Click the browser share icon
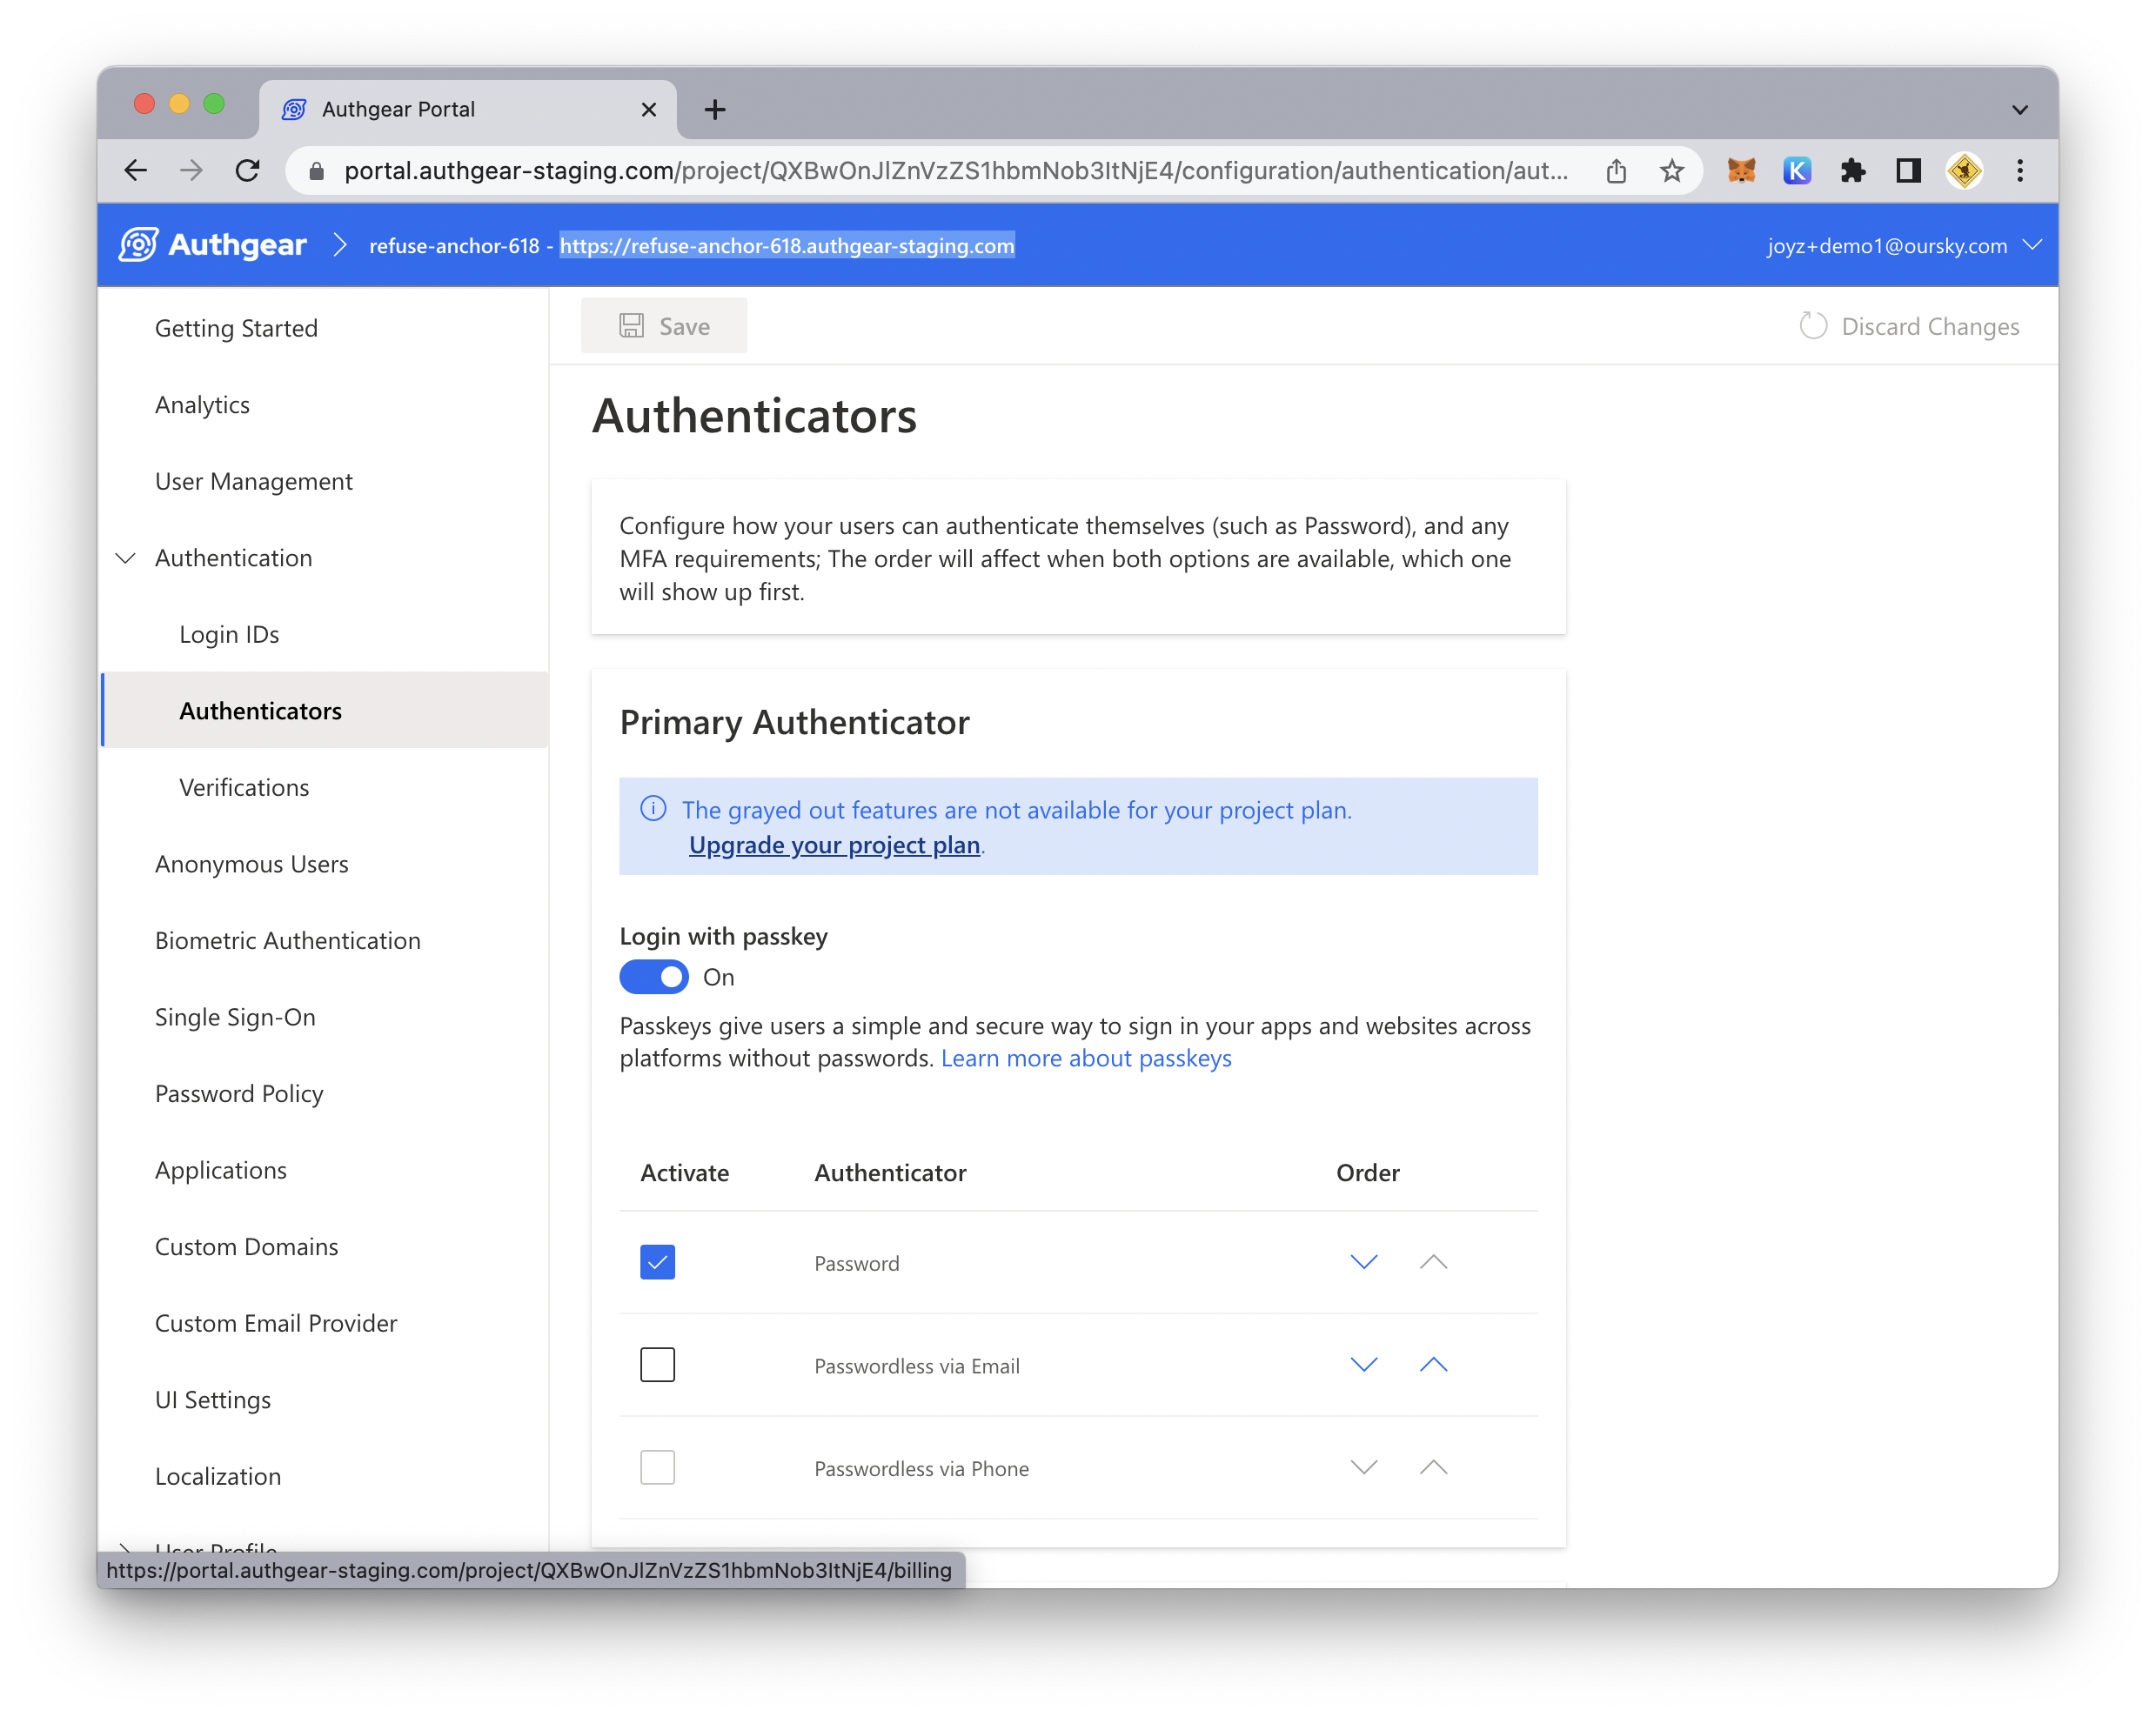The width and height of the screenshot is (2156, 1717). click(x=1616, y=171)
